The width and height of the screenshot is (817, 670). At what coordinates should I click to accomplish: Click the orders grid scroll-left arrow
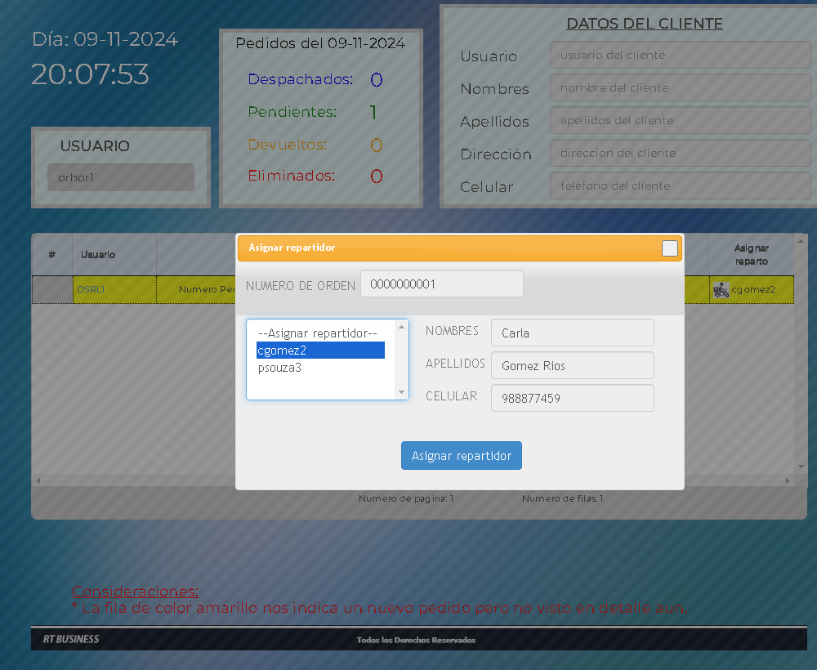coord(37,481)
